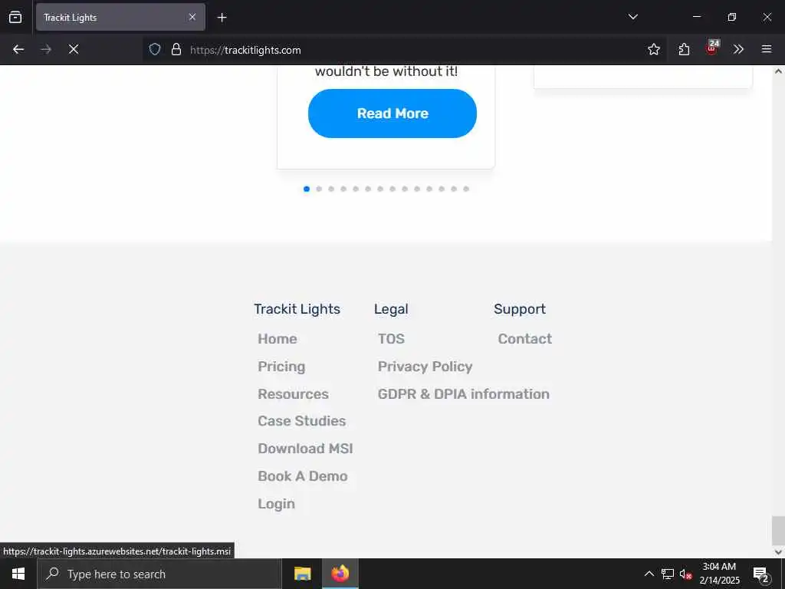Open Firefox View icon at top left
This screenshot has height=589, width=785.
(x=15, y=17)
